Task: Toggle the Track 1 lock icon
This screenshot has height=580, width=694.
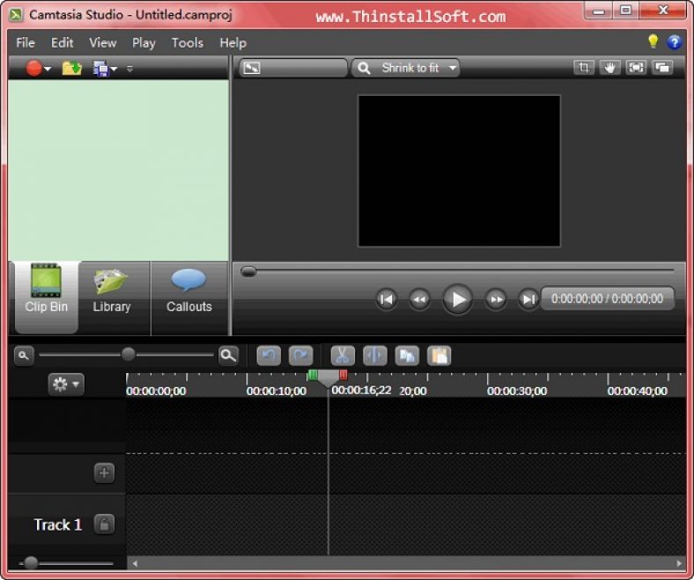Action: click(104, 525)
